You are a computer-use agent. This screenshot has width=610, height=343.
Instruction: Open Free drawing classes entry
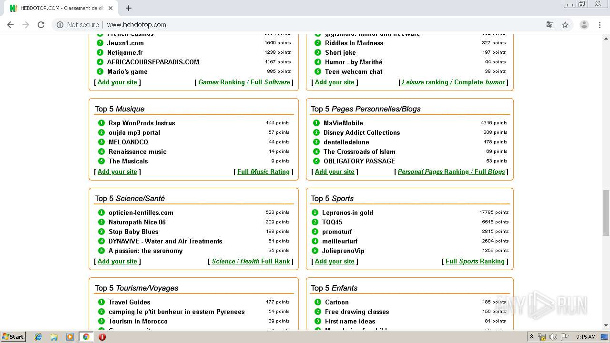(x=356, y=312)
